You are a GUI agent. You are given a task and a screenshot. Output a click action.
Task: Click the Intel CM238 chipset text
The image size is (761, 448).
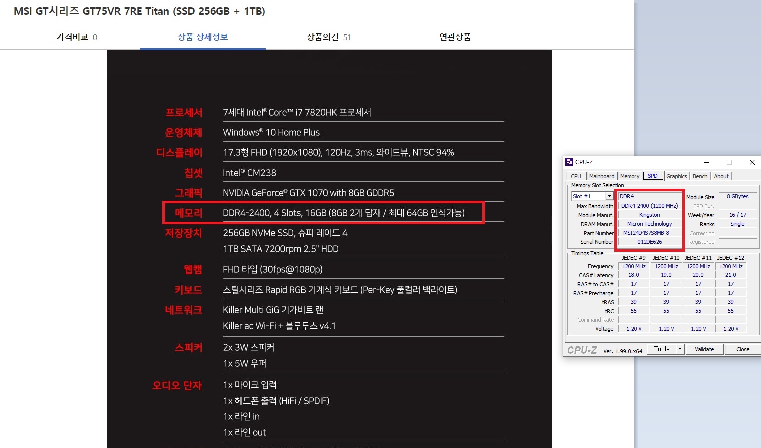pyautogui.click(x=249, y=173)
